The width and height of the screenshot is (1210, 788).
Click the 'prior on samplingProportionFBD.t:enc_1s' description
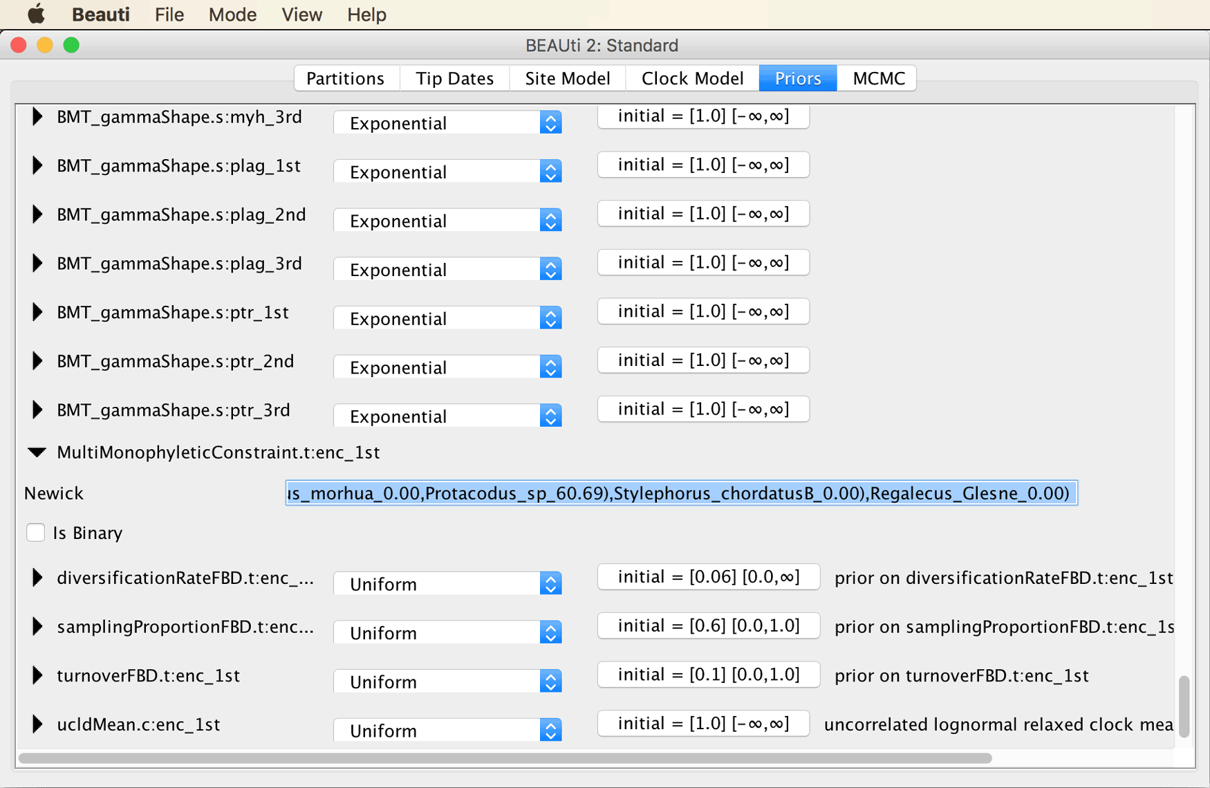coord(1004,627)
